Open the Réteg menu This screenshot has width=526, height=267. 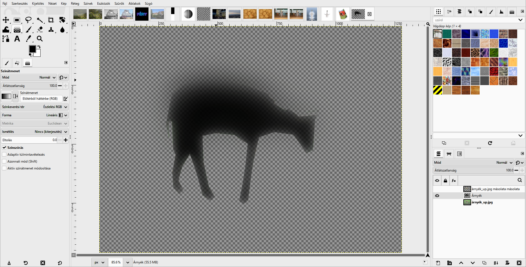[x=75, y=4]
